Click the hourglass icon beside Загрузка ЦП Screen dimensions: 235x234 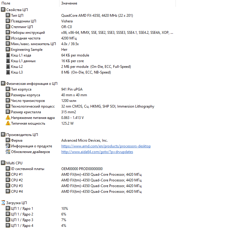point(3,203)
